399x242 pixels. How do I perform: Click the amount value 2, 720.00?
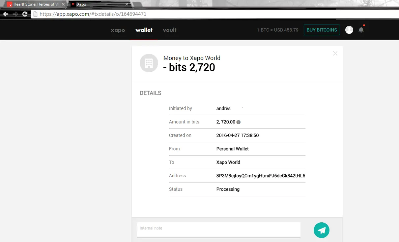tap(226, 122)
